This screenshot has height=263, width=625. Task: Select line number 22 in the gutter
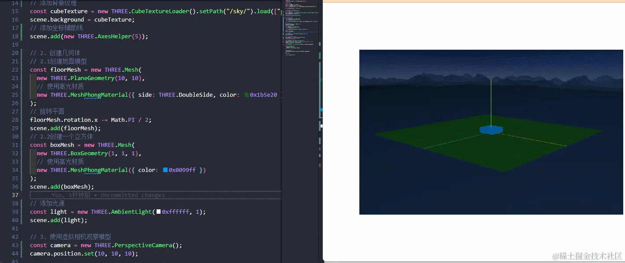point(15,70)
